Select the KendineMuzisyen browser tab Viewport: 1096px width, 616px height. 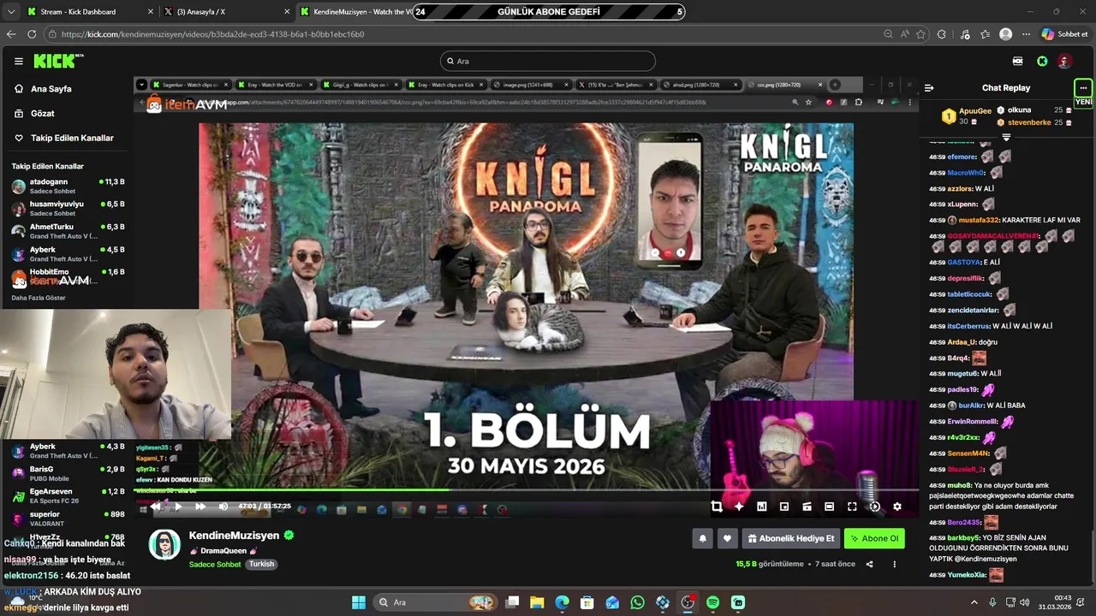click(x=355, y=12)
